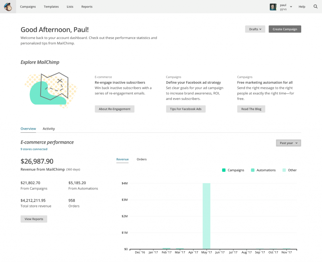Expand the paul account menu chevron
This screenshot has height=262, width=322.
[291, 7]
